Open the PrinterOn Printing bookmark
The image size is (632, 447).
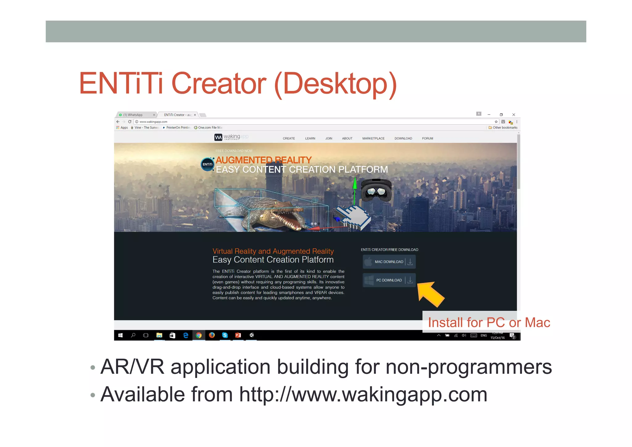(176, 128)
